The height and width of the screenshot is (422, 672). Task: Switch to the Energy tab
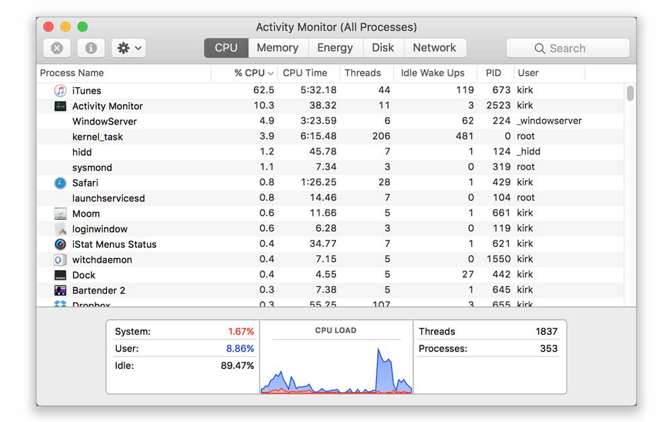pyautogui.click(x=335, y=48)
